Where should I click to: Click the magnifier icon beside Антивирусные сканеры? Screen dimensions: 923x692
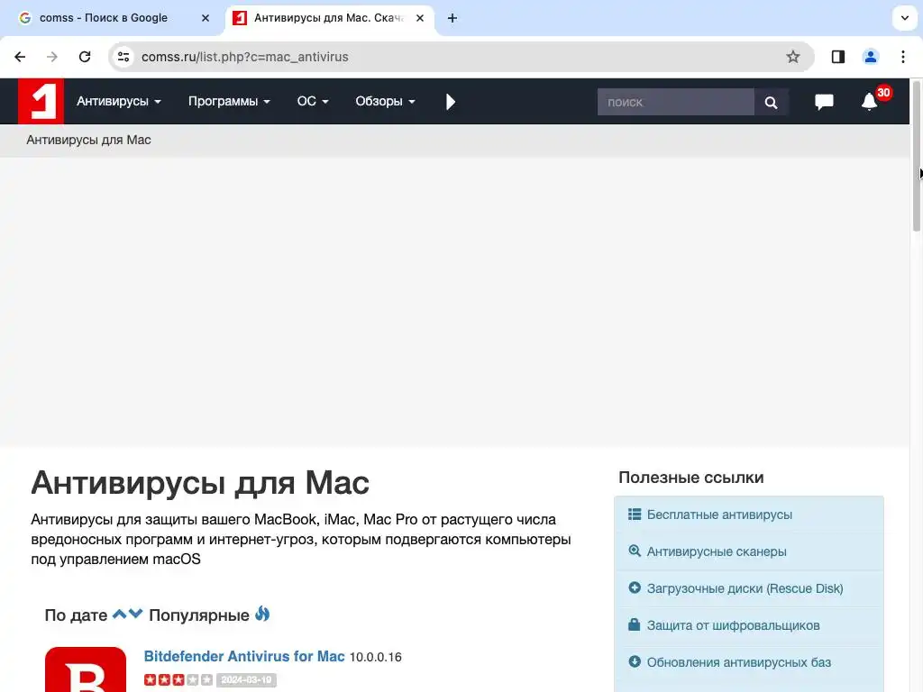(x=634, y=551)
